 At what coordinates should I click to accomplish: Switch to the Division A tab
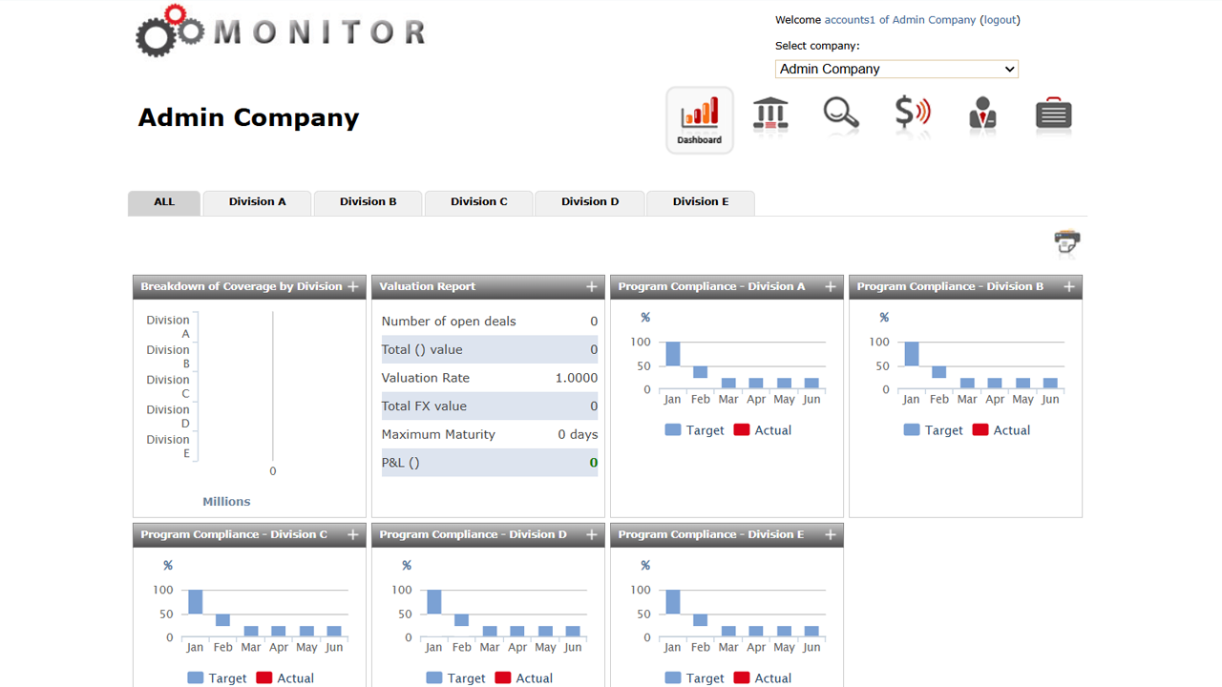[257, 202]
